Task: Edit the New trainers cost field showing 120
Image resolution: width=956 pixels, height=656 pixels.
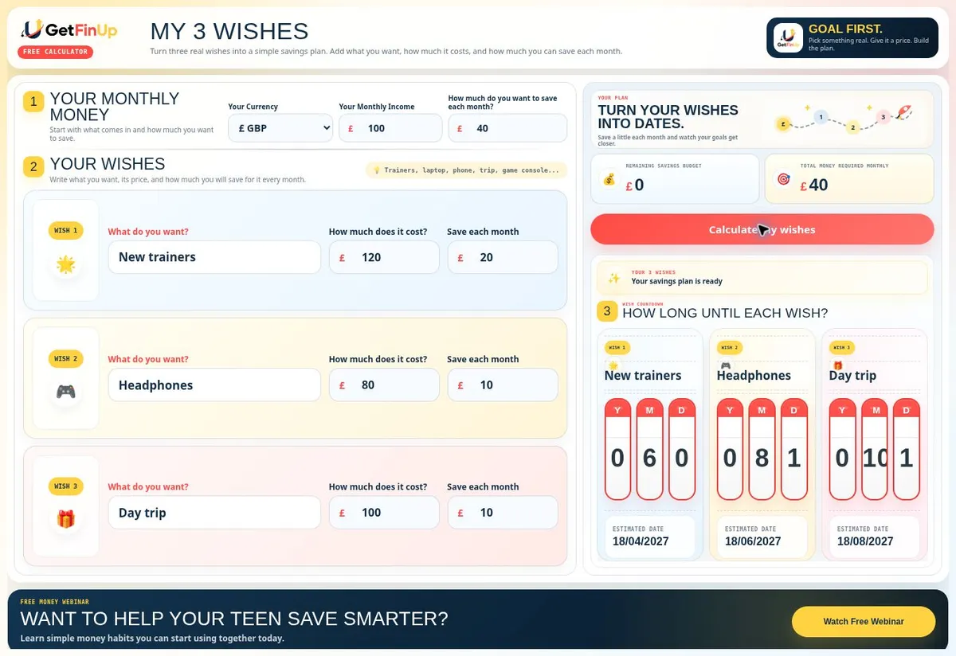Action: pyautogui.click(x=384, y=257)
